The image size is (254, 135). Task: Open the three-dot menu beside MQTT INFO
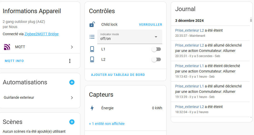coord(70,61)
